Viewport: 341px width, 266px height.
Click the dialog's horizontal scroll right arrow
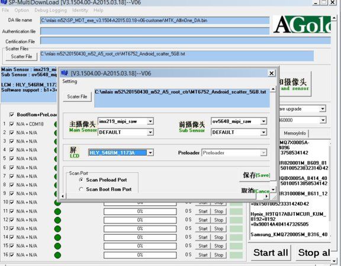coord(266,196)
